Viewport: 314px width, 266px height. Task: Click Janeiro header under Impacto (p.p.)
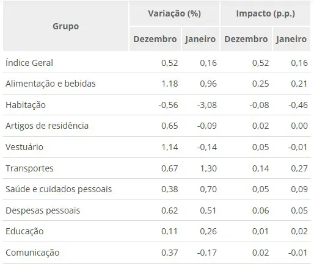click(x=291, y=39)
